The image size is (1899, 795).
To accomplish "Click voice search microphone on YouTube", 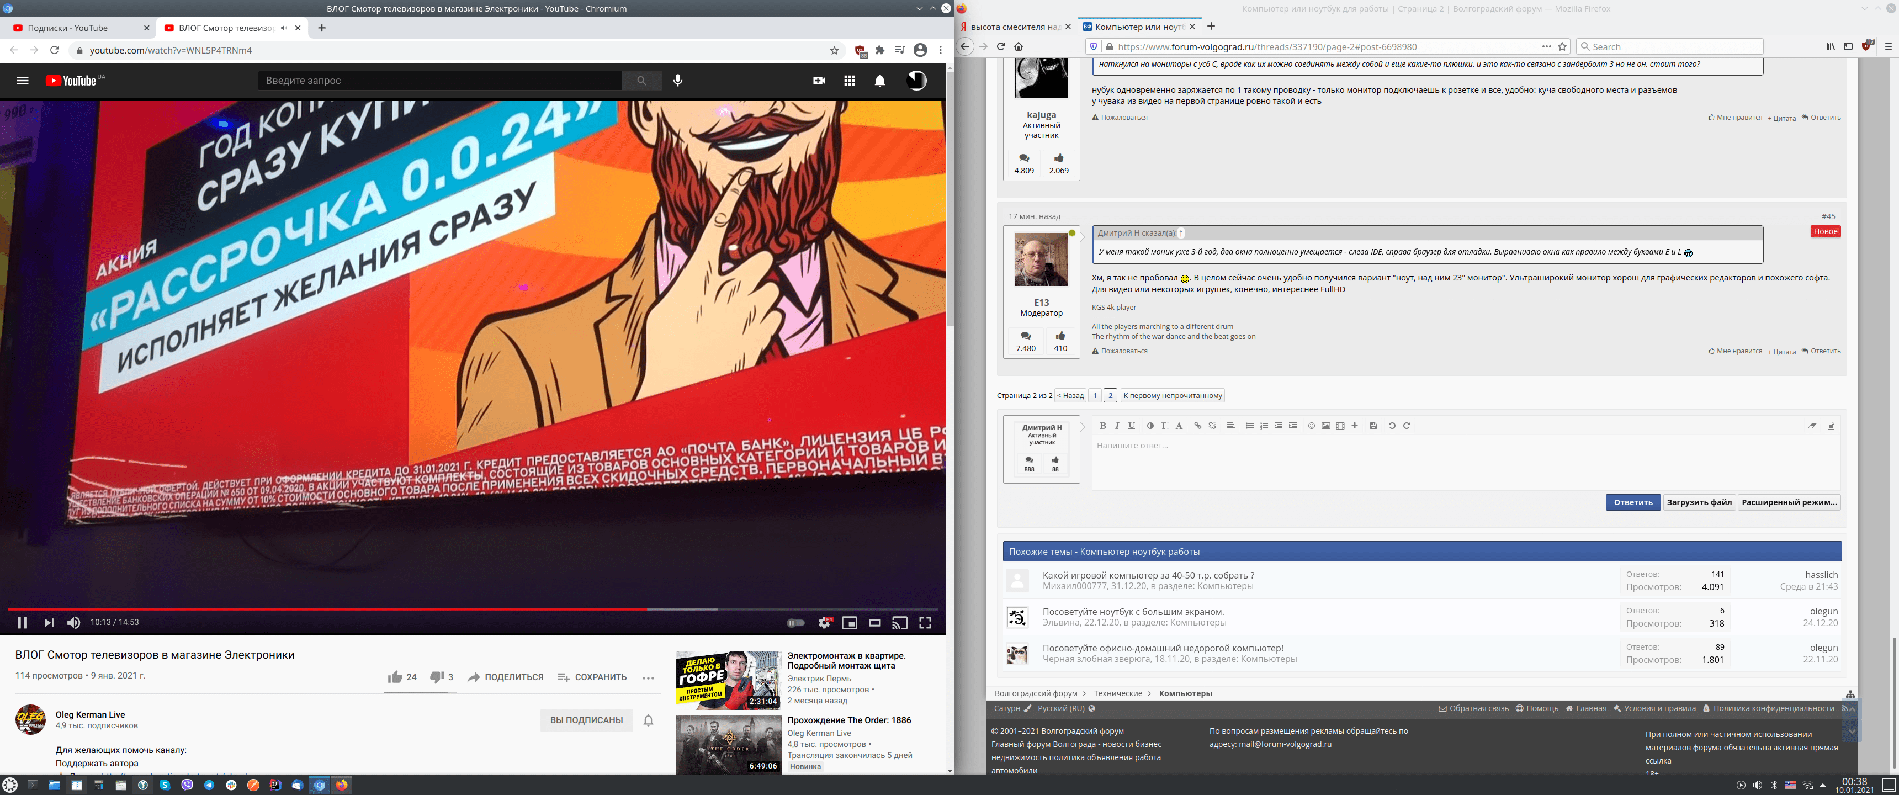I will (x=677, y=81).
